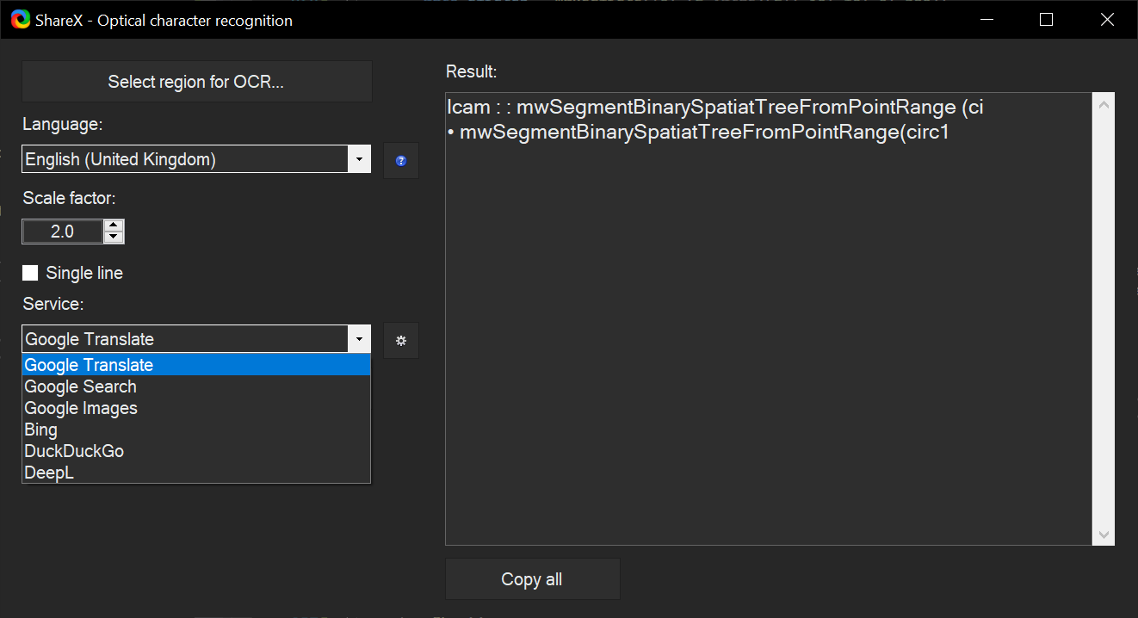Click the service settings gear icon
Screen dimensions: 1138x618
click(x=400, y=340)
